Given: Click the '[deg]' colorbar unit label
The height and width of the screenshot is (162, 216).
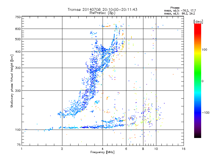Looking at the screenshot, I should (198, 22).
